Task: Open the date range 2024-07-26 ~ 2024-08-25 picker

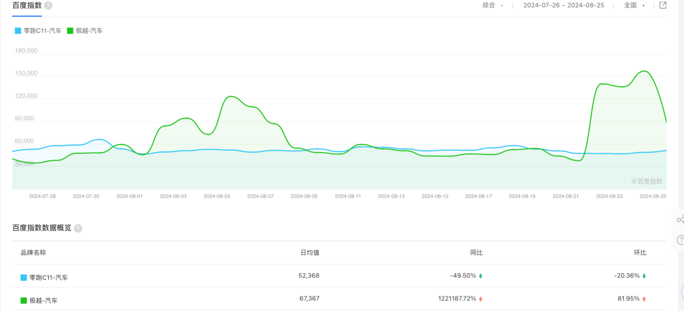Action: (564, 5)
